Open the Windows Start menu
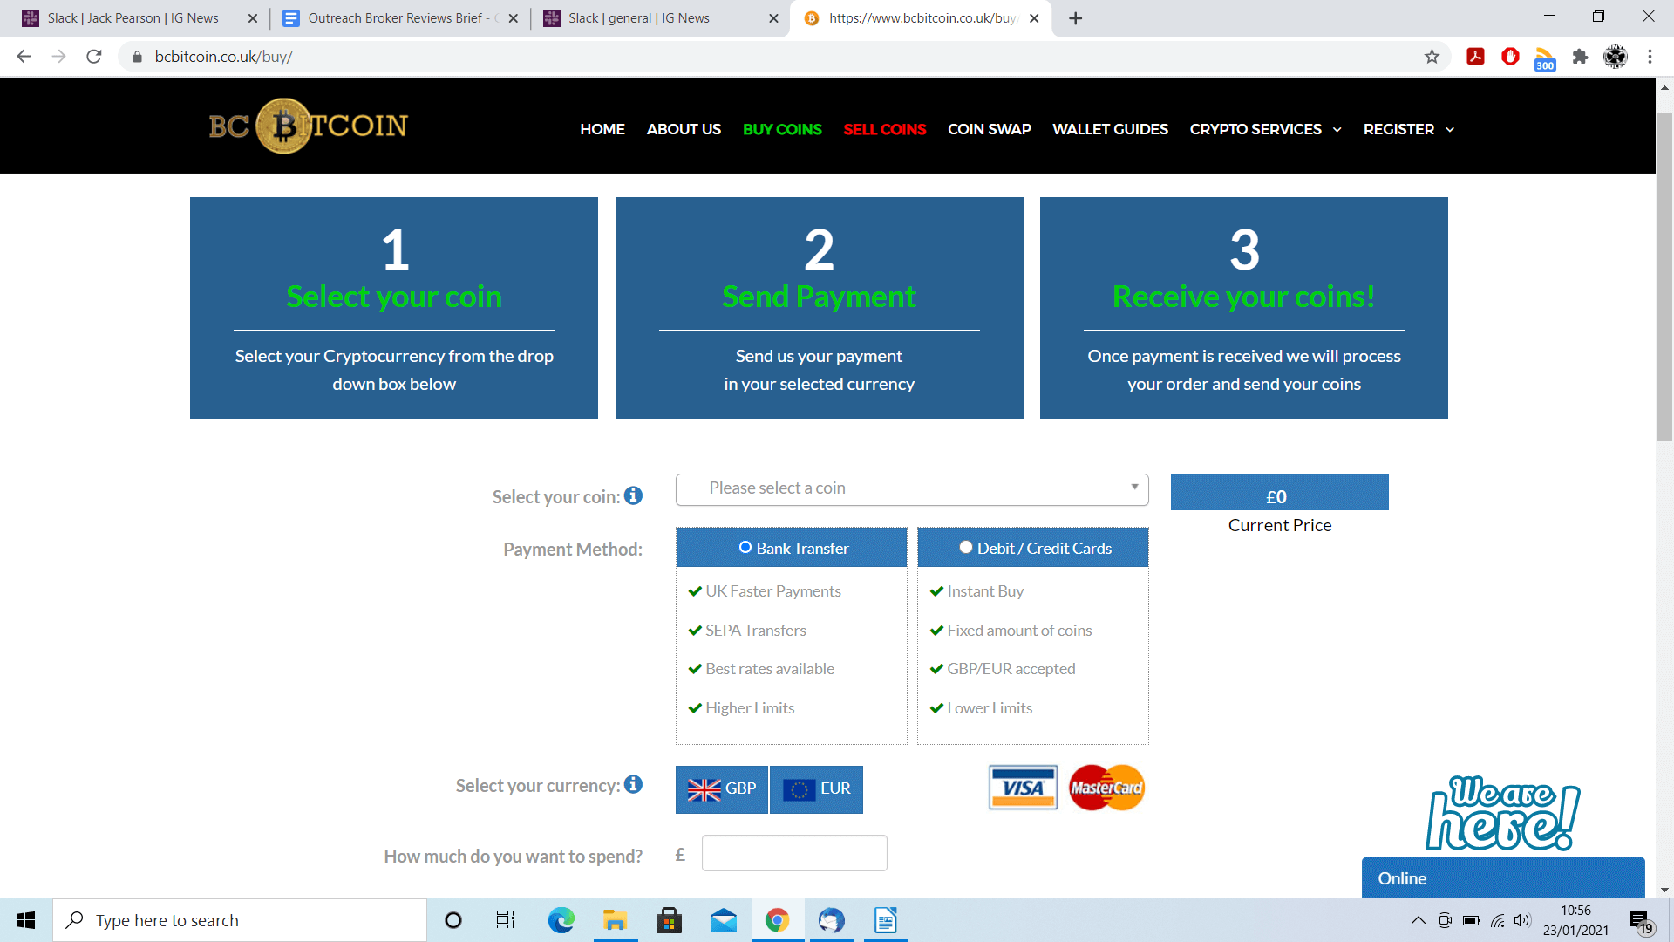 point(26,920)
